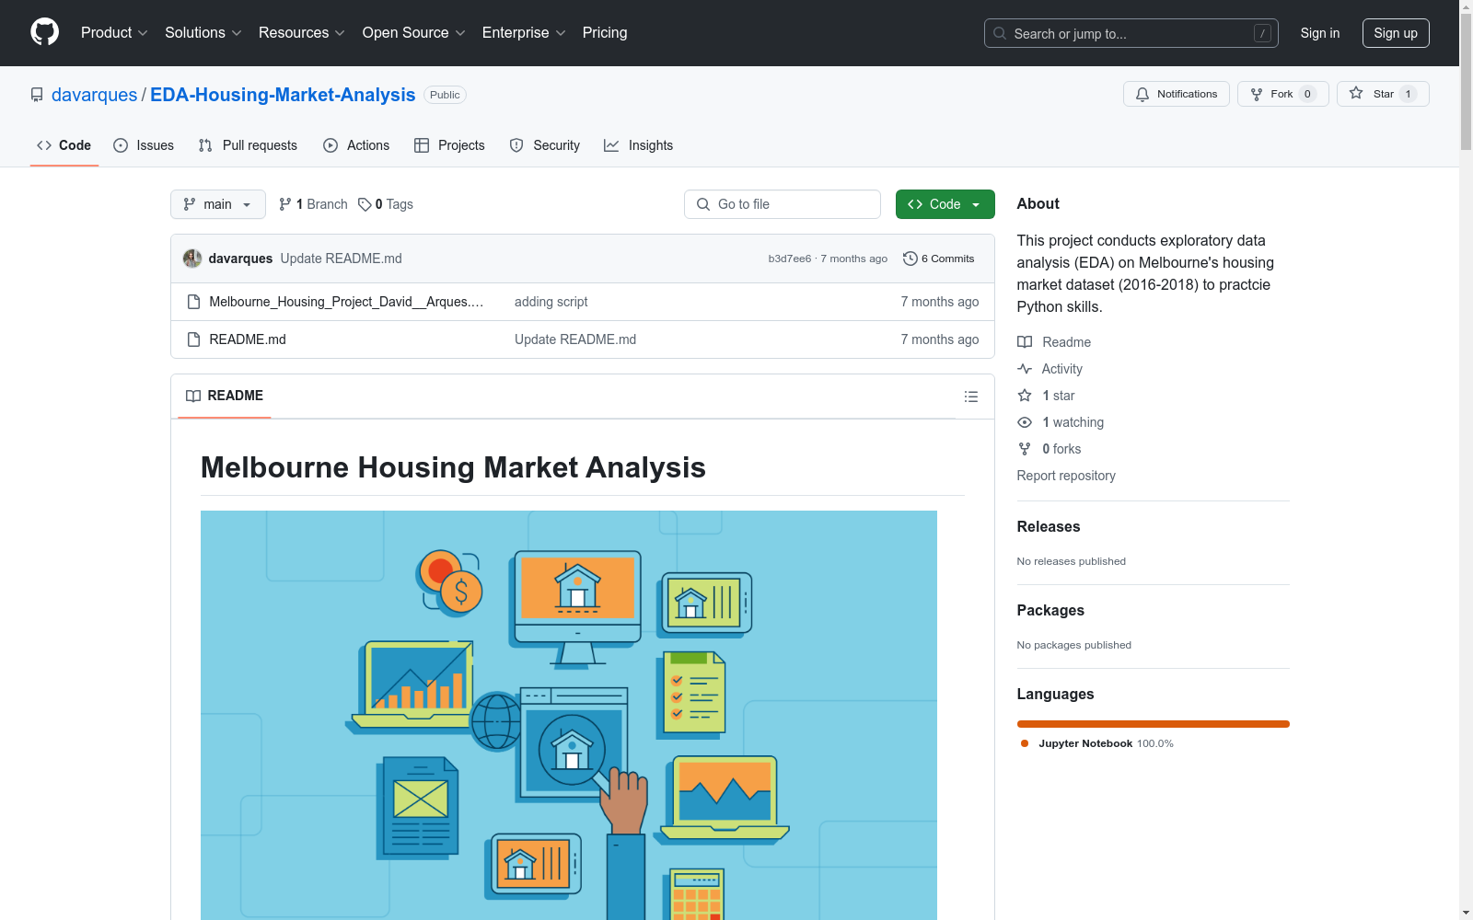The height and width of the screenshot is (920, 1473).
Task: Switch to the Code tab
Action: pos(64,145)
